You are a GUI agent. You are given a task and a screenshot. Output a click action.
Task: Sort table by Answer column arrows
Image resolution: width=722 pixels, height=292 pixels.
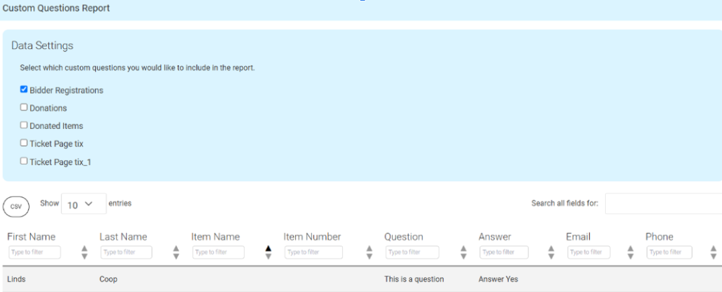pos(552,252)
